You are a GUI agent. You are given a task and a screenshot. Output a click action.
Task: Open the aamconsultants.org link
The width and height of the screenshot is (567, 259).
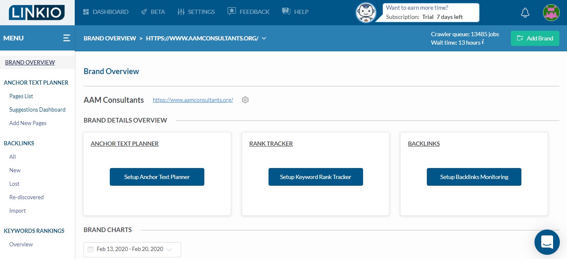(193, 100)
